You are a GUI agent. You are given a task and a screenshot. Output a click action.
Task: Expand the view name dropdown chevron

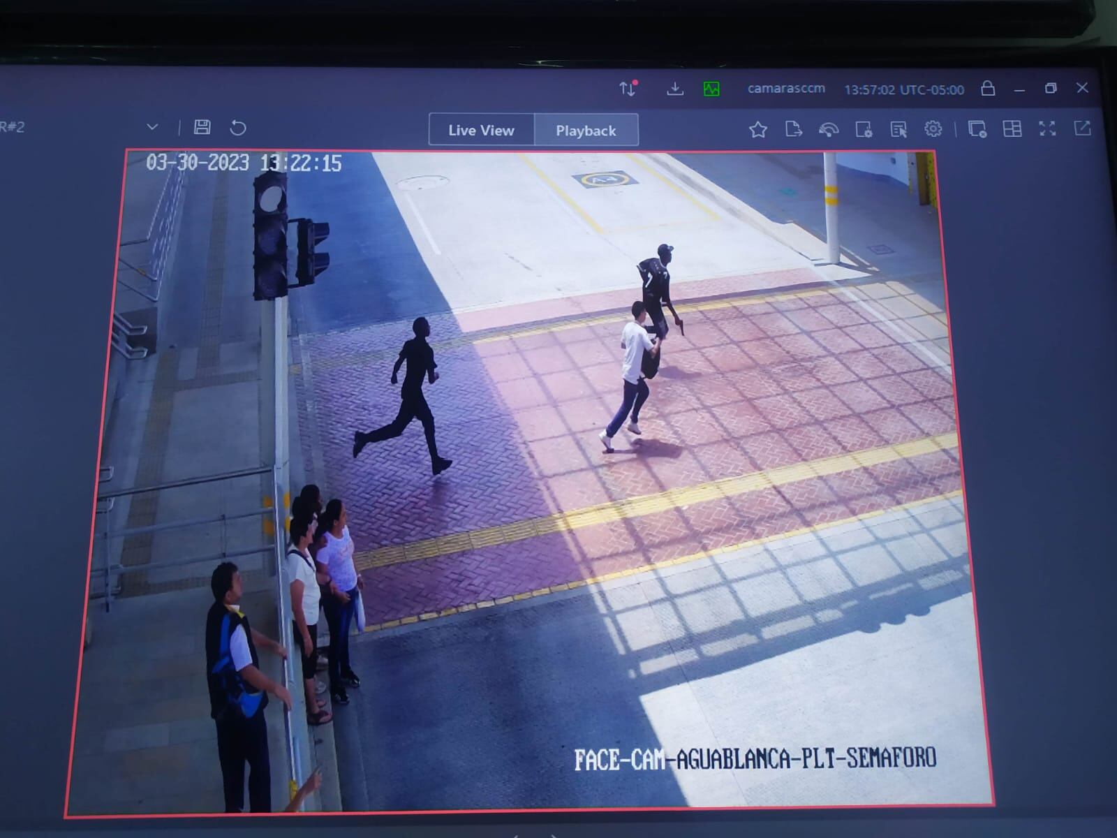152,127
